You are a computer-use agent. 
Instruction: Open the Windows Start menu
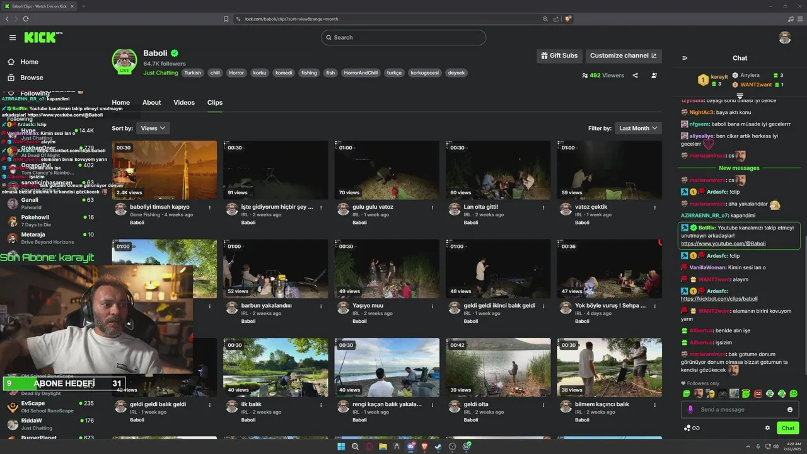pos(341,446)
